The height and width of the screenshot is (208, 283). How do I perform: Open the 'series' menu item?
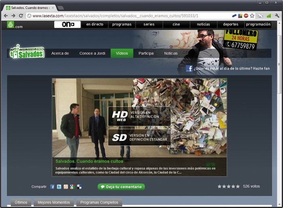[x=149, y=24]
